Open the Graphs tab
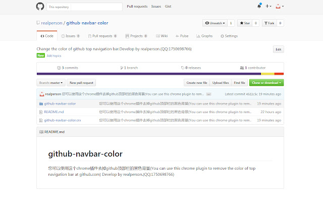Screen dimensions: 323x202 tap(204, 36)
